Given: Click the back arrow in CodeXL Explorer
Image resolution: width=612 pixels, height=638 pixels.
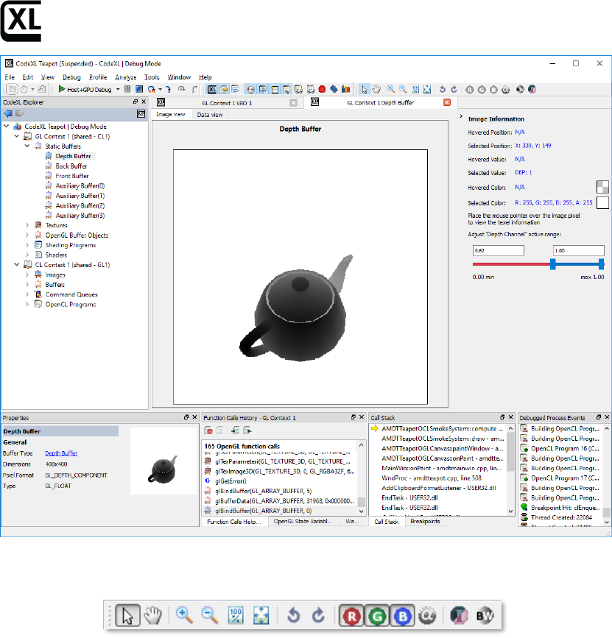Looking at the screenshot, I should point(8,113).
